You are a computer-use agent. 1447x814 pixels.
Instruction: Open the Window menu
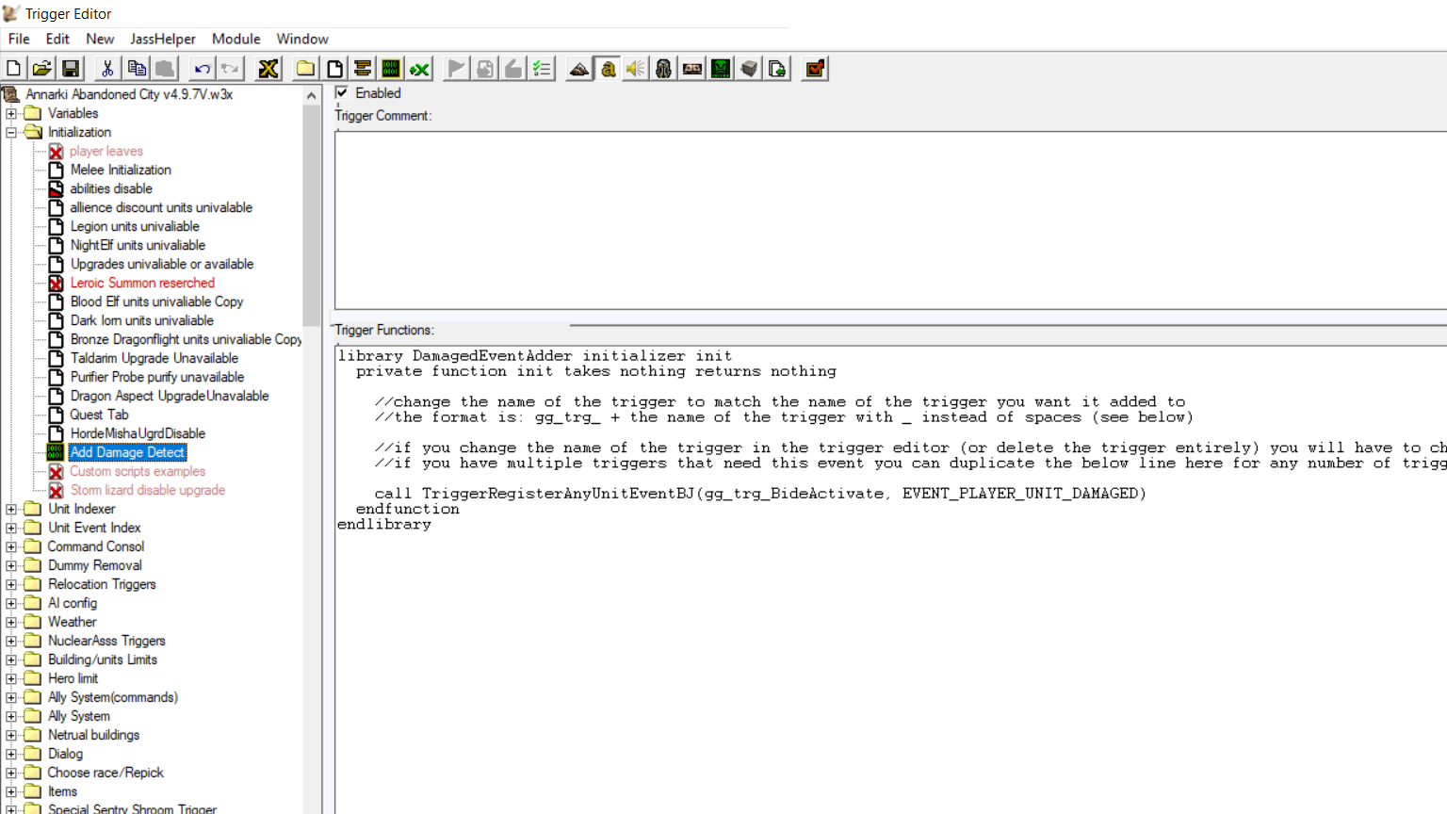point(302,39)
